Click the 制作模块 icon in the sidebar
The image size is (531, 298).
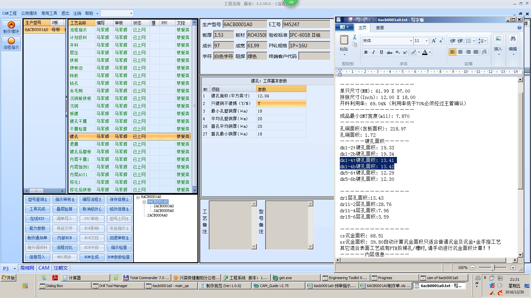[11, 27]
